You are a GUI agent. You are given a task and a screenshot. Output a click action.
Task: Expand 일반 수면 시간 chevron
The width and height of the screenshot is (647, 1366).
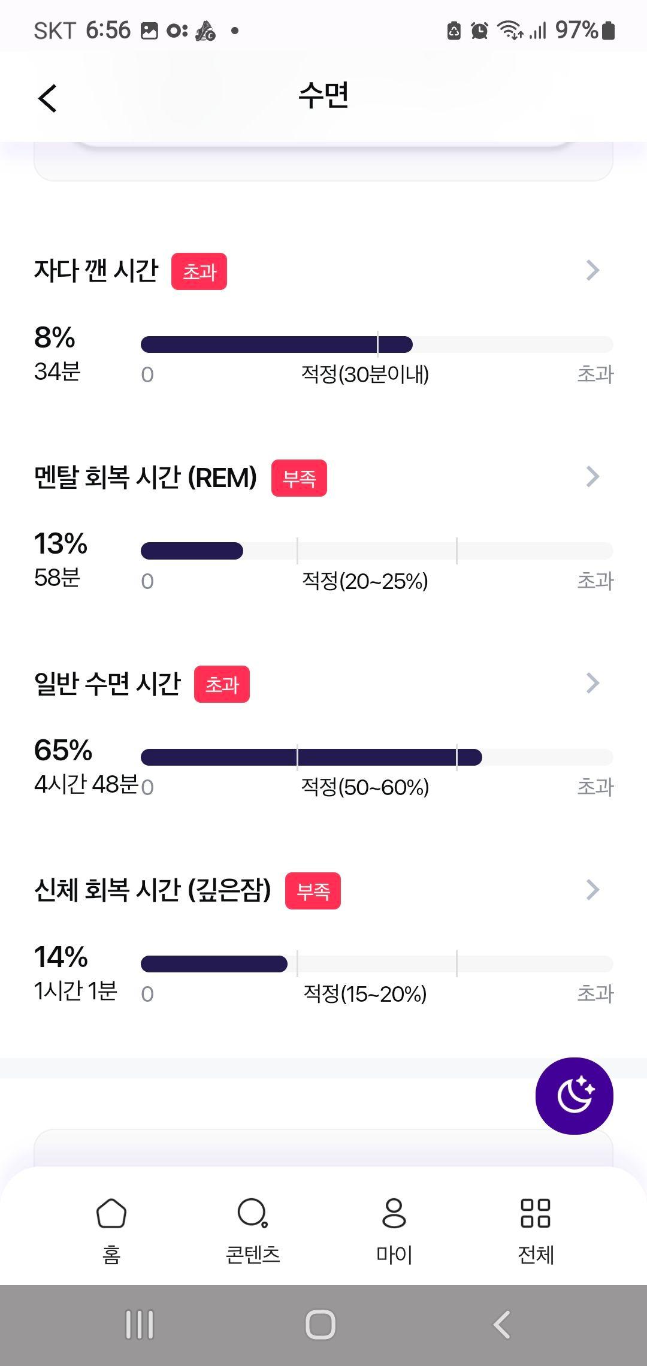592,683
